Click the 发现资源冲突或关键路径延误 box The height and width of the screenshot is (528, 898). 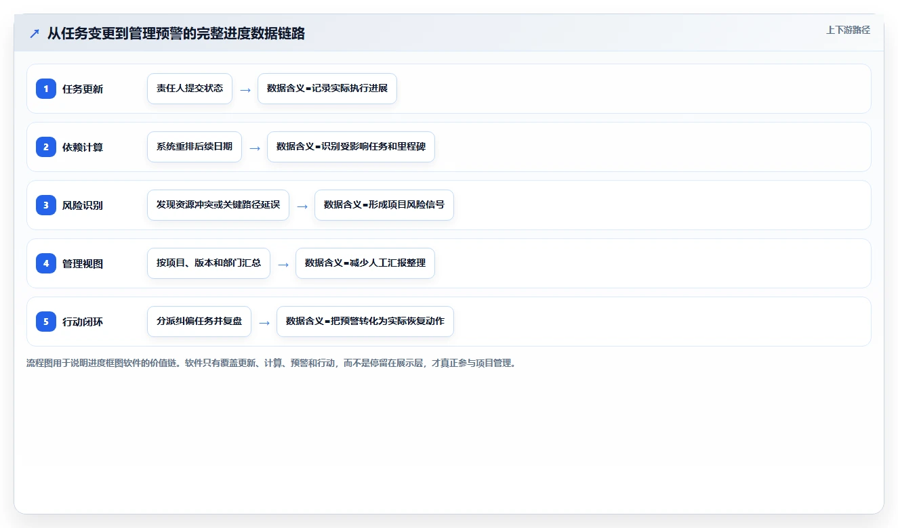(x=218, y=205)
